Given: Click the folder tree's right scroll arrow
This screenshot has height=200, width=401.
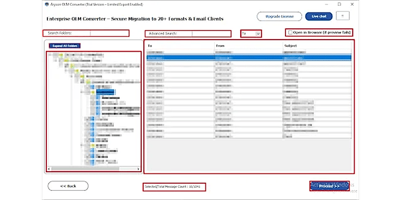Looking at the screenshot, I should tap(138, 169).
